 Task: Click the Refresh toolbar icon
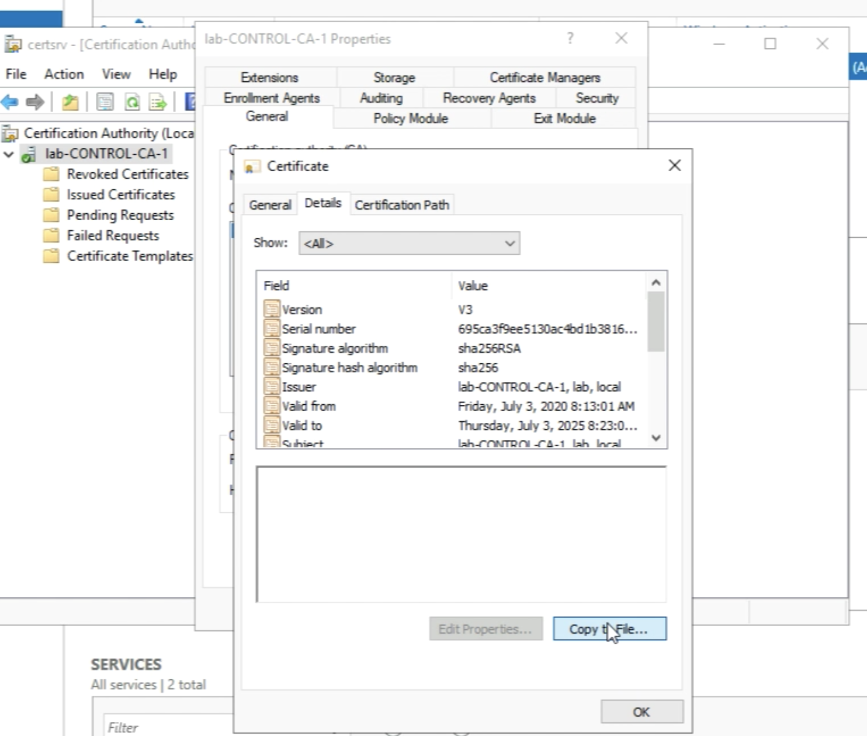pos(133,102)
